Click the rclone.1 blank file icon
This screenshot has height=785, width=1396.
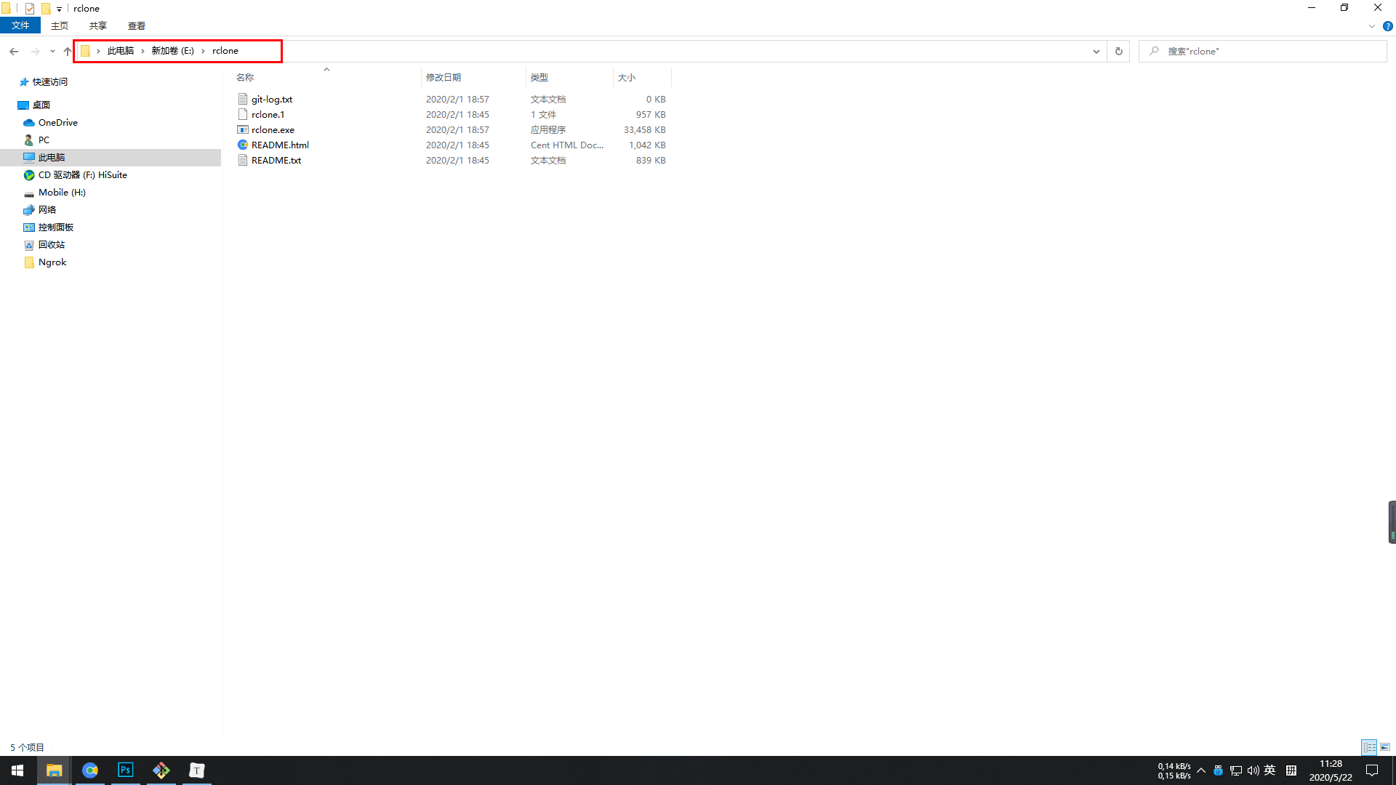pyautogui.click(x=243, y=115)
